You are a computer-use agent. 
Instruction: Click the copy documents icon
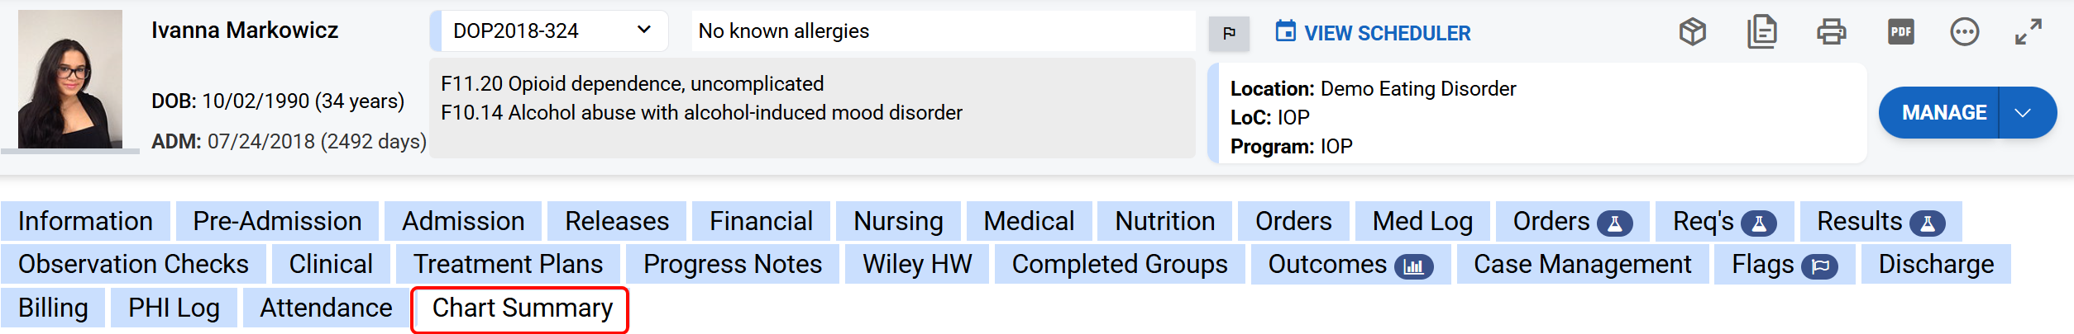coord(1761,32)
